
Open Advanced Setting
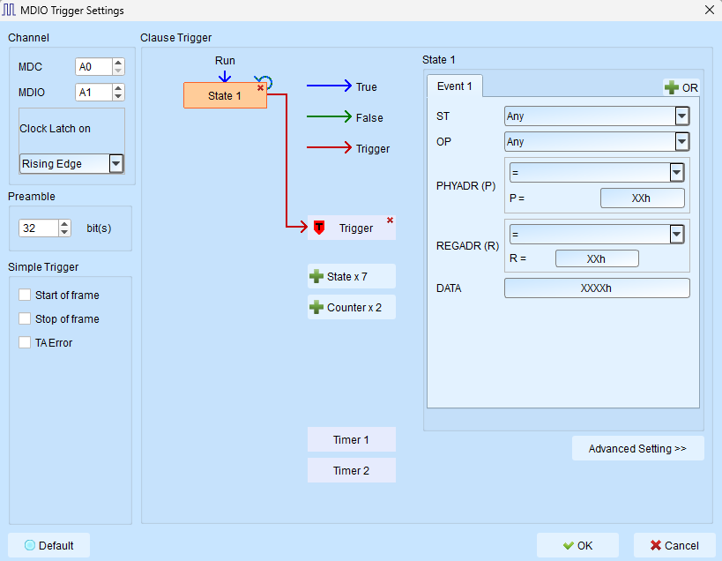[x=637, y=448]
